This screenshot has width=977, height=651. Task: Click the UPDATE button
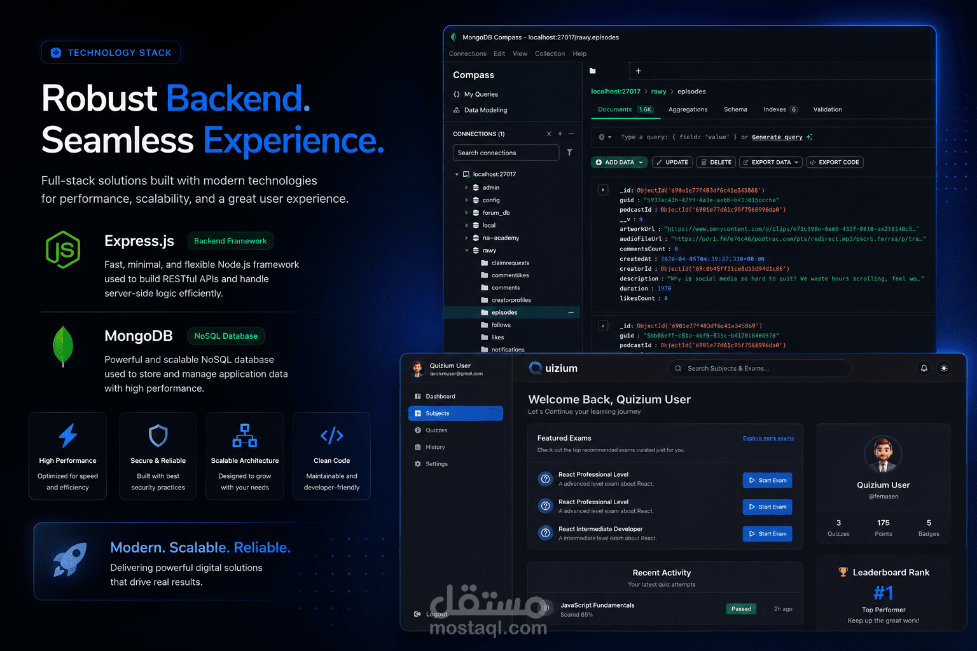coord(672,162)
